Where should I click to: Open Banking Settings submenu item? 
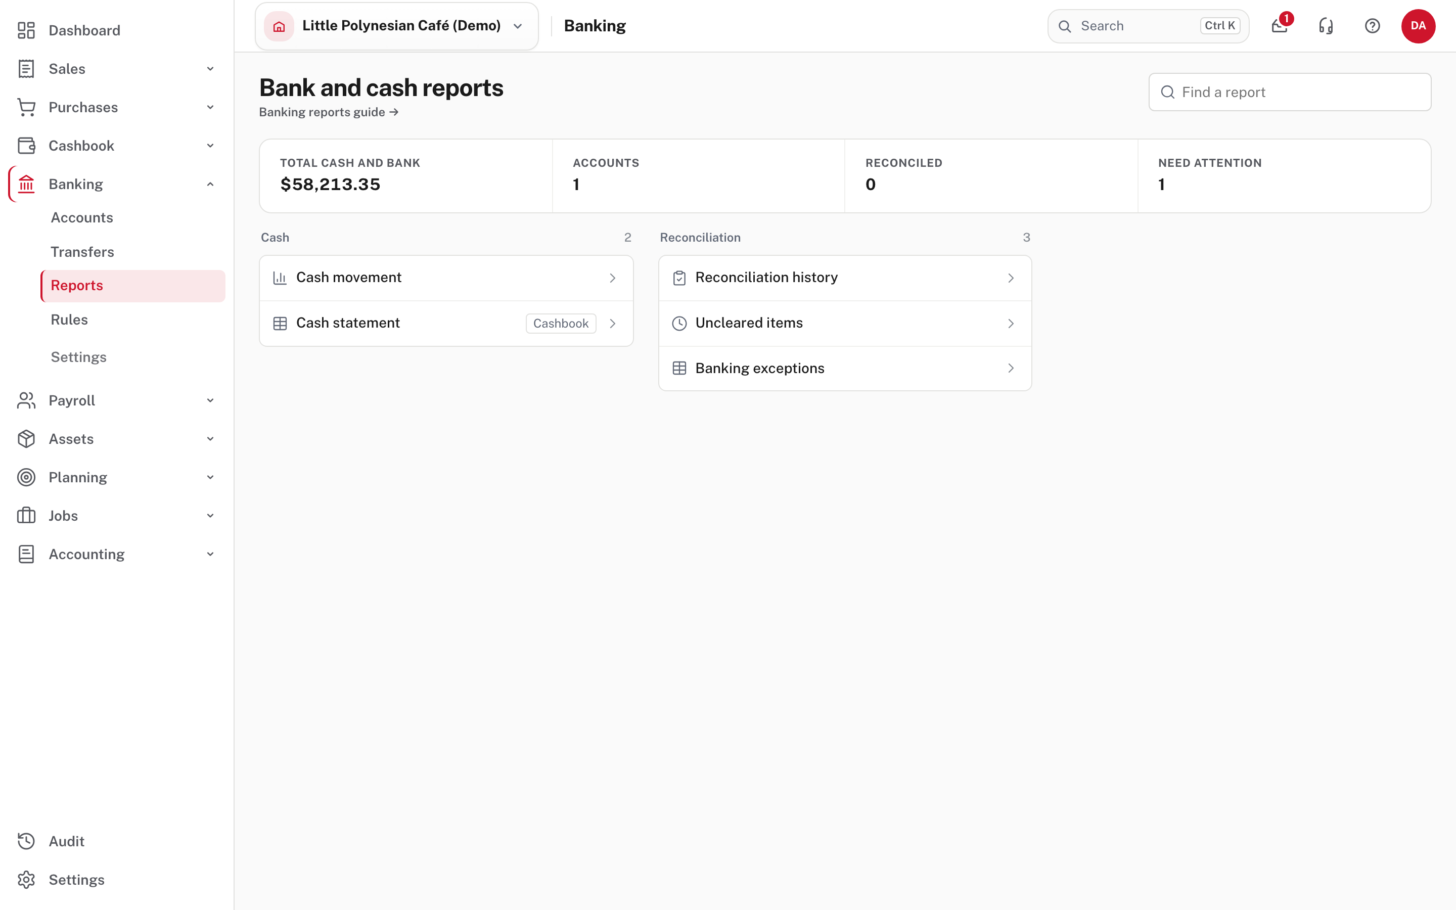(x=133, y=357)
